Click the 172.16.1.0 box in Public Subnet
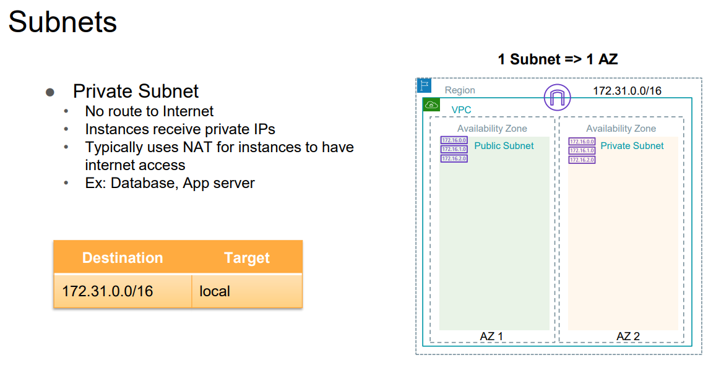Screen dimensions: 716x368 [x=454, y=150]
